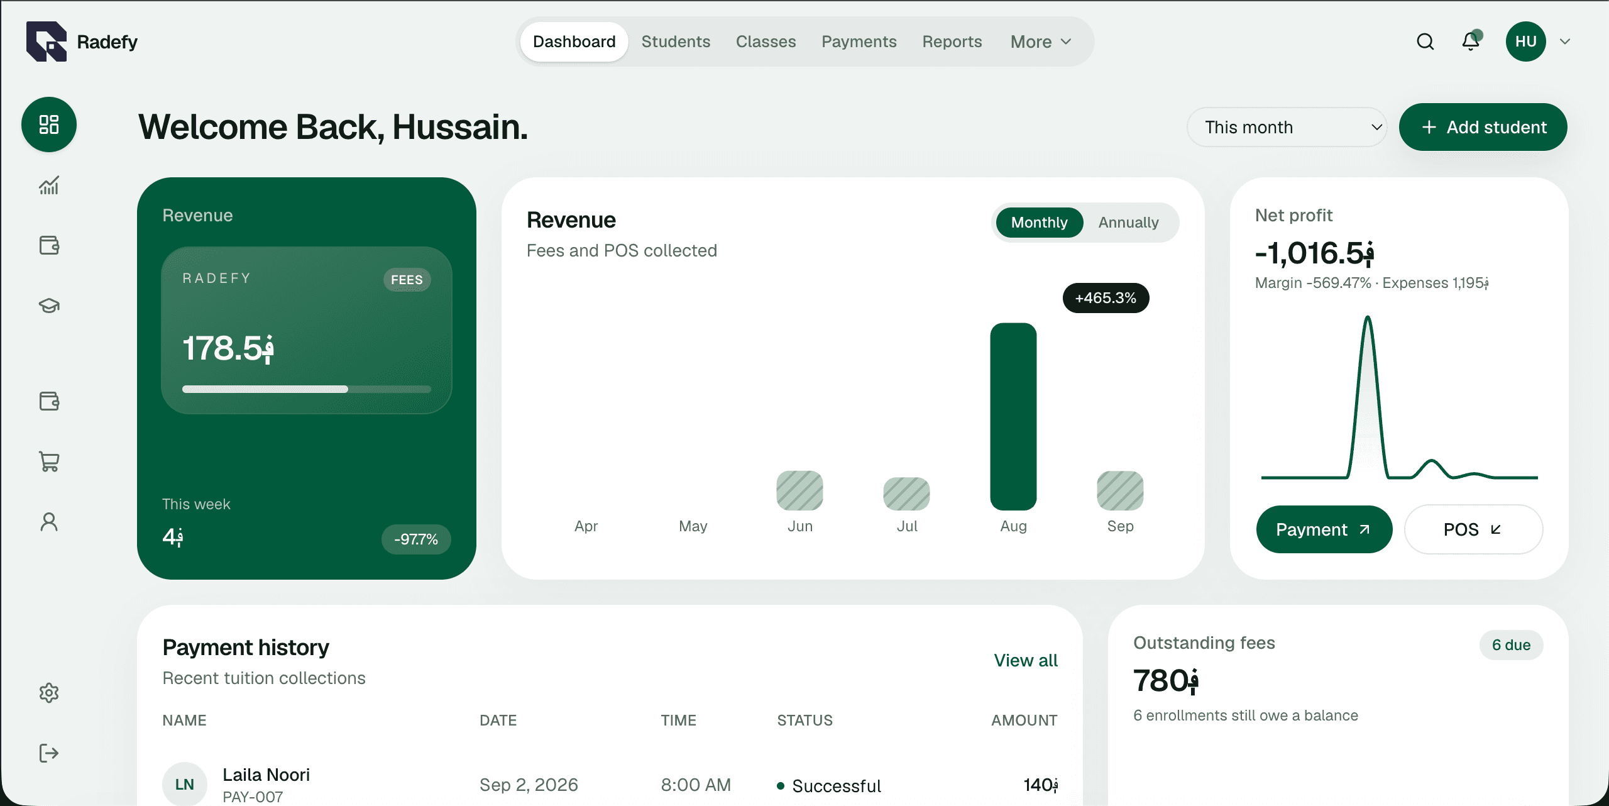Click the Apr label on the chart axis
The width and height of the screenshot is (1609, 806).
pos(586,526)
